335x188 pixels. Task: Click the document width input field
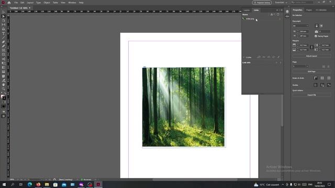(304, 31)
